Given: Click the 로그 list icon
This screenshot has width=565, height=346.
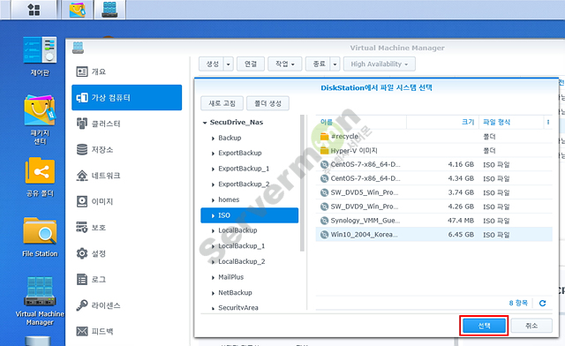Looking at the screenshot, I should click(x=82, y=279).
